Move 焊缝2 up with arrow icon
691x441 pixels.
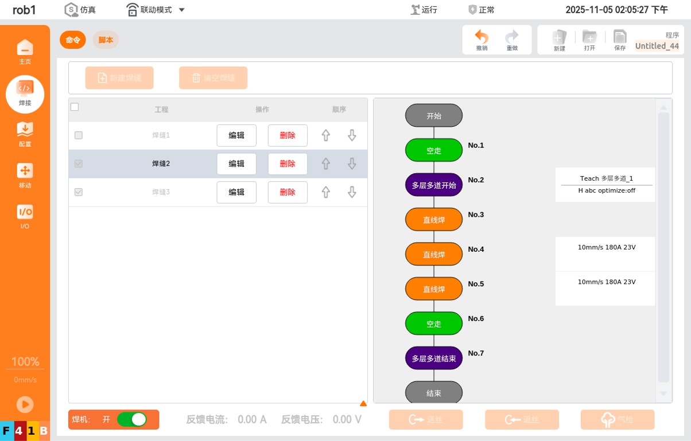click(325, 164)
